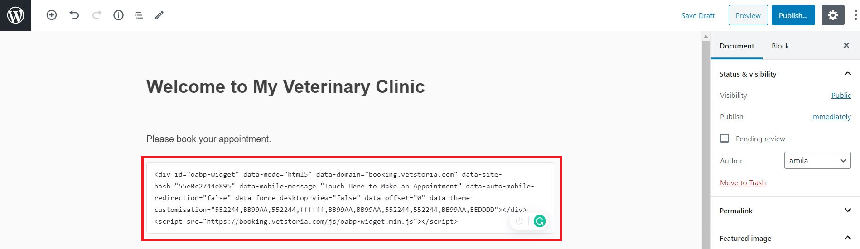Open the Author dropdown
Screen dimensions: 860x249
817,161
